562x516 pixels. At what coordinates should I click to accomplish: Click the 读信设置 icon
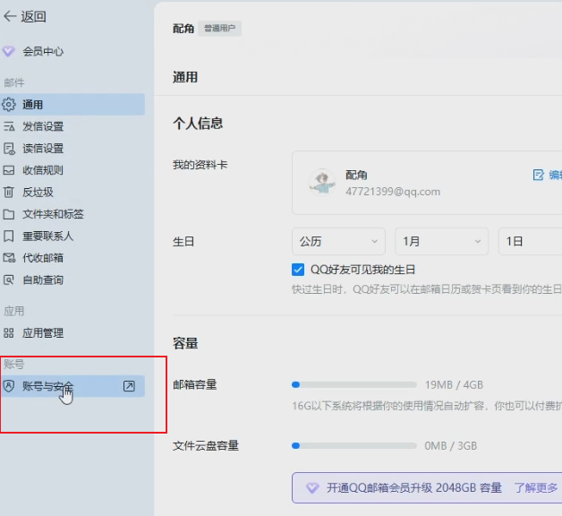[x=9, y=148]
